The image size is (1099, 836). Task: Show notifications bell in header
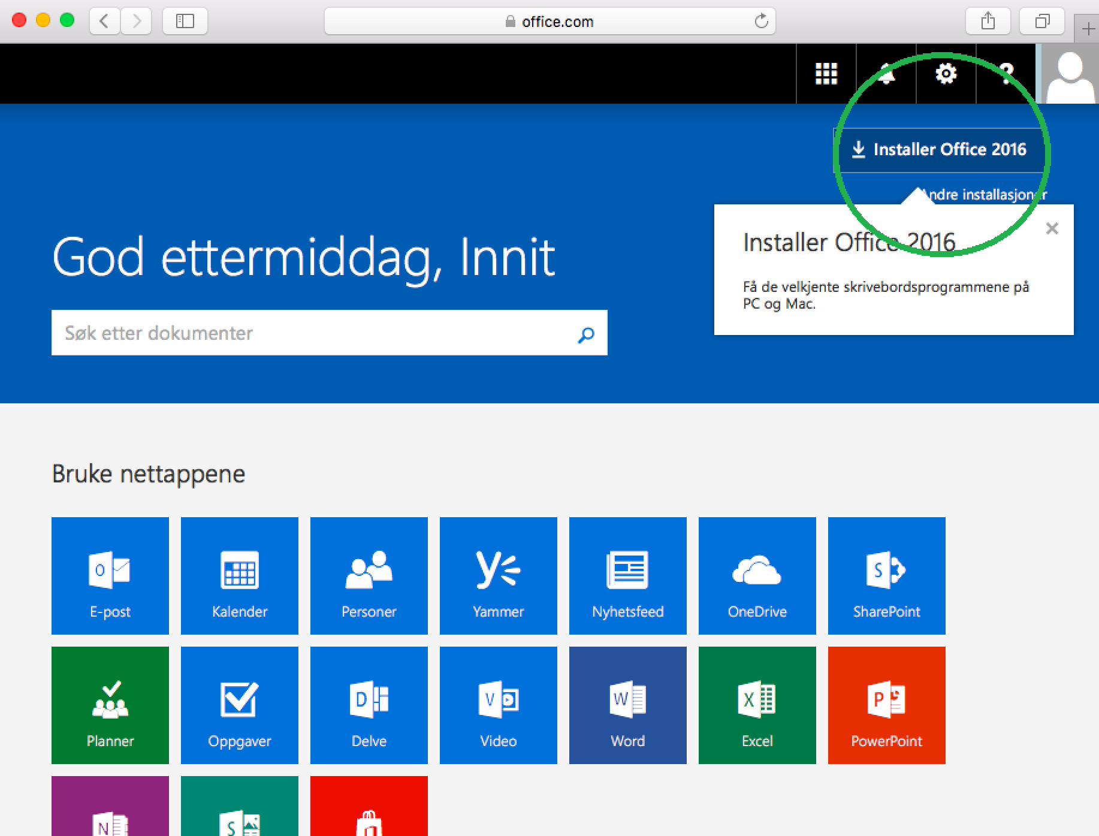coord(886,74)
